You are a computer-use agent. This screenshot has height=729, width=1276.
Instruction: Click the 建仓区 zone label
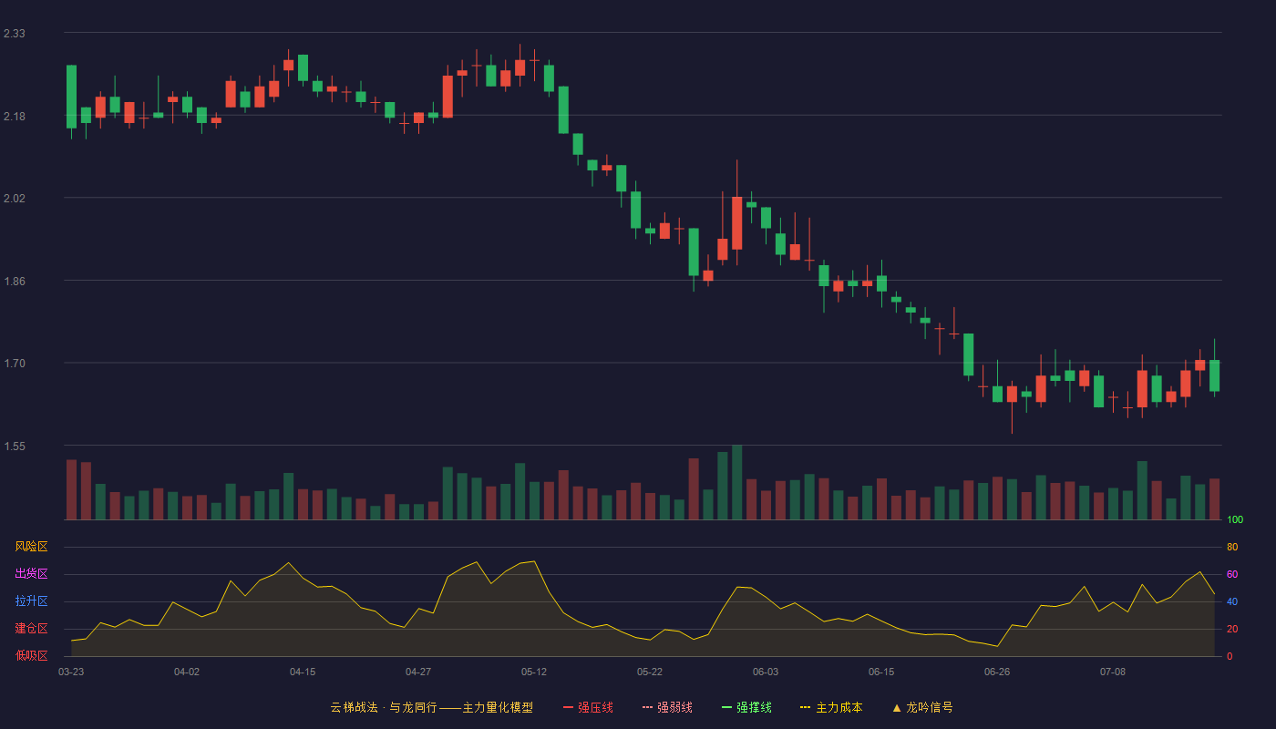coord(31,629)
